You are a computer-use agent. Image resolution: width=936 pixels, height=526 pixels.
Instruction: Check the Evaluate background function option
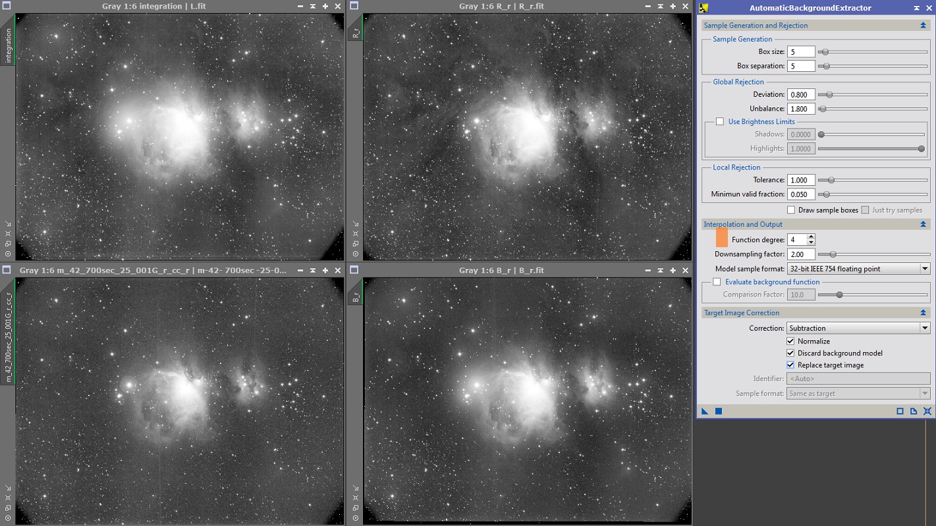click(717, 282)
